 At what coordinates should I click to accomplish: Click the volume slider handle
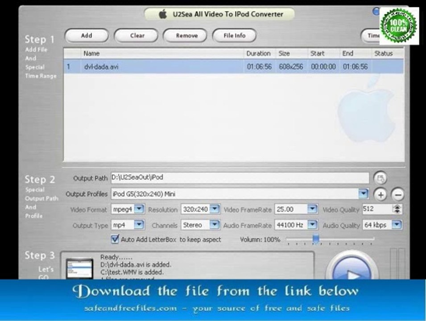(316, 239)
